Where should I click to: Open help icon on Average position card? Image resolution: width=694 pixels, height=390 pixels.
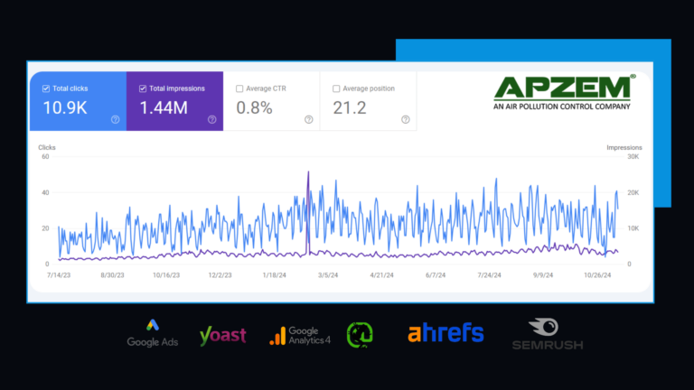point(406,119)
